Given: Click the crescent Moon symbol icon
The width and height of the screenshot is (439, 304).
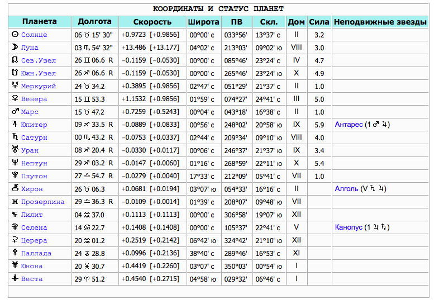Looking at the screenshot, I should pyautogui.click(x=15, y=47).
